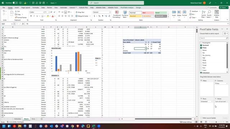Open the File menu
This screenshot has width=230, height=129.
pyautogui.click(x=4, y=8)
